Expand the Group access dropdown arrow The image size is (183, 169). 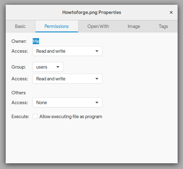(x=97, y=79)
